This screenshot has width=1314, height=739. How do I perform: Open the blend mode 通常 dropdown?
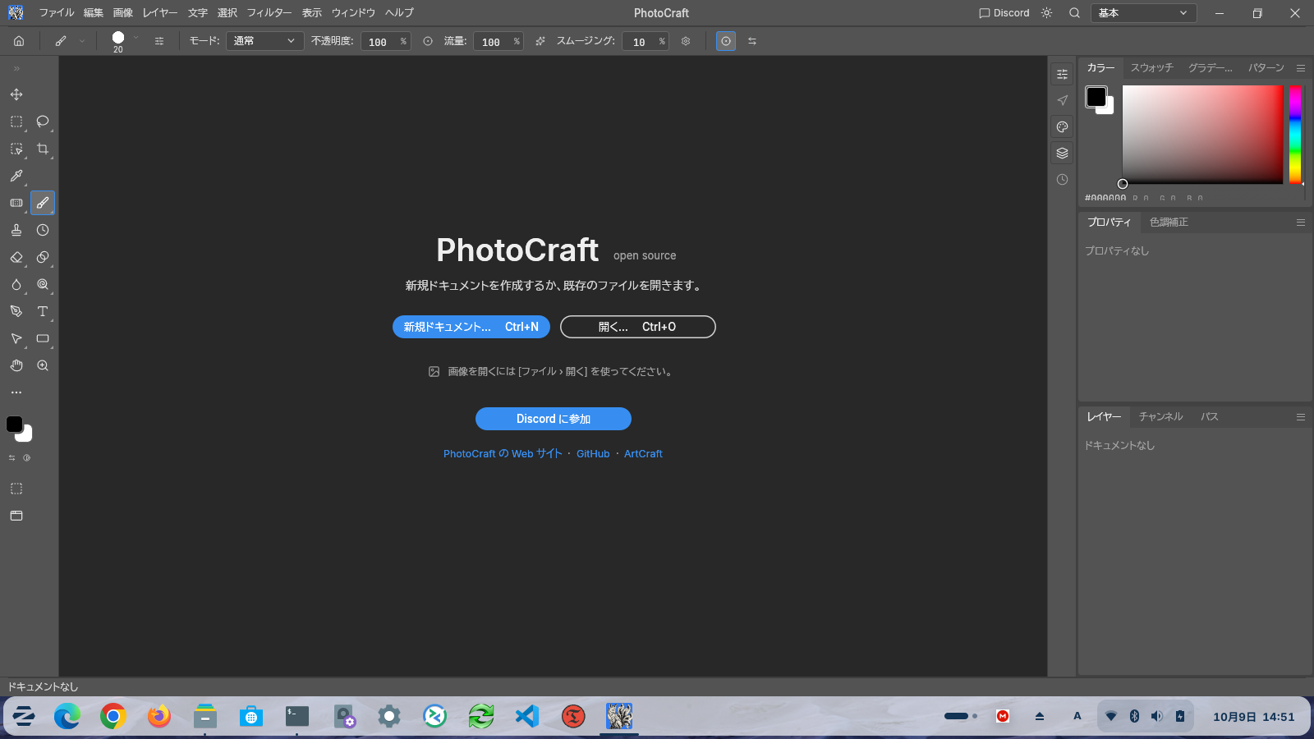264,41
